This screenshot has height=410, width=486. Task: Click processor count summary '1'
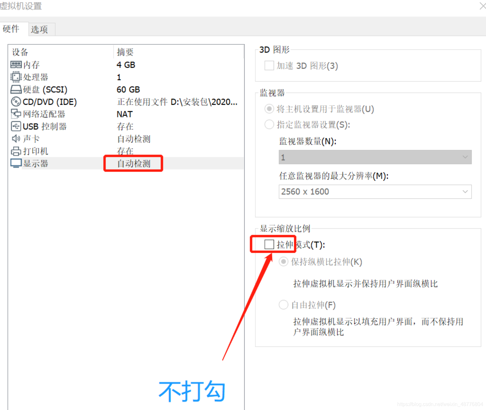pos(119,77)
